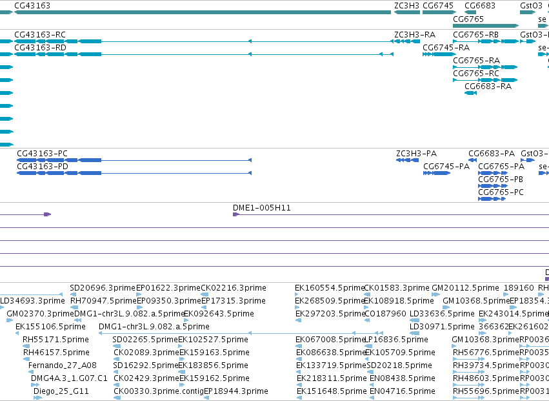Select CK00330.3prime.contig feature

pos(159,391)
